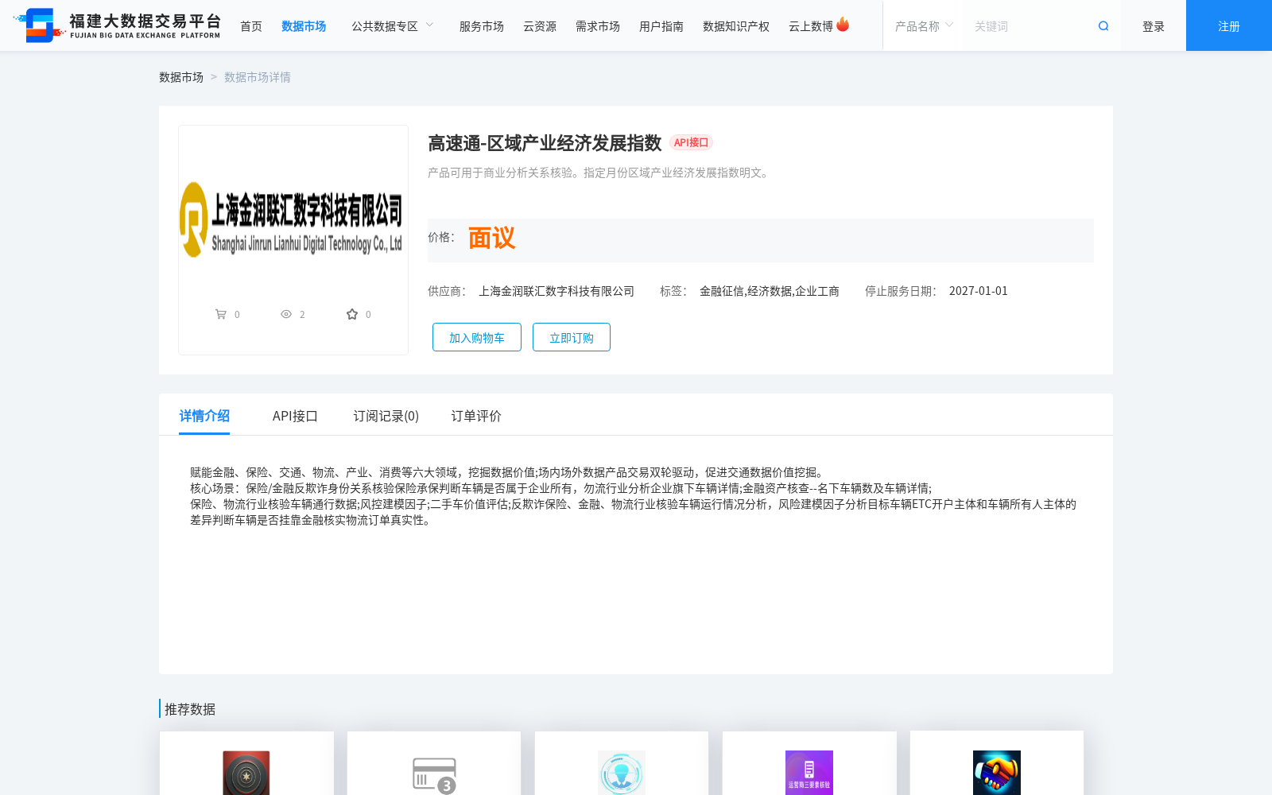Open 服务市场 navigation item
1272x795 pixels.
(x=482, y=26)
